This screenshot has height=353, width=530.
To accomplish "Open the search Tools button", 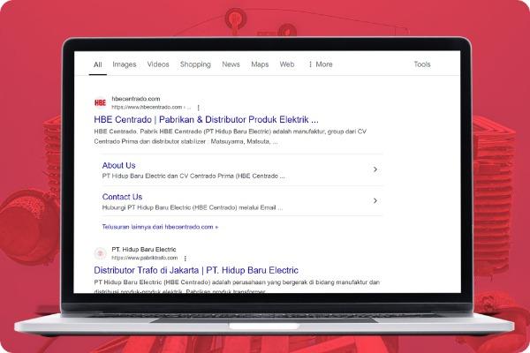I will [422, 64].
